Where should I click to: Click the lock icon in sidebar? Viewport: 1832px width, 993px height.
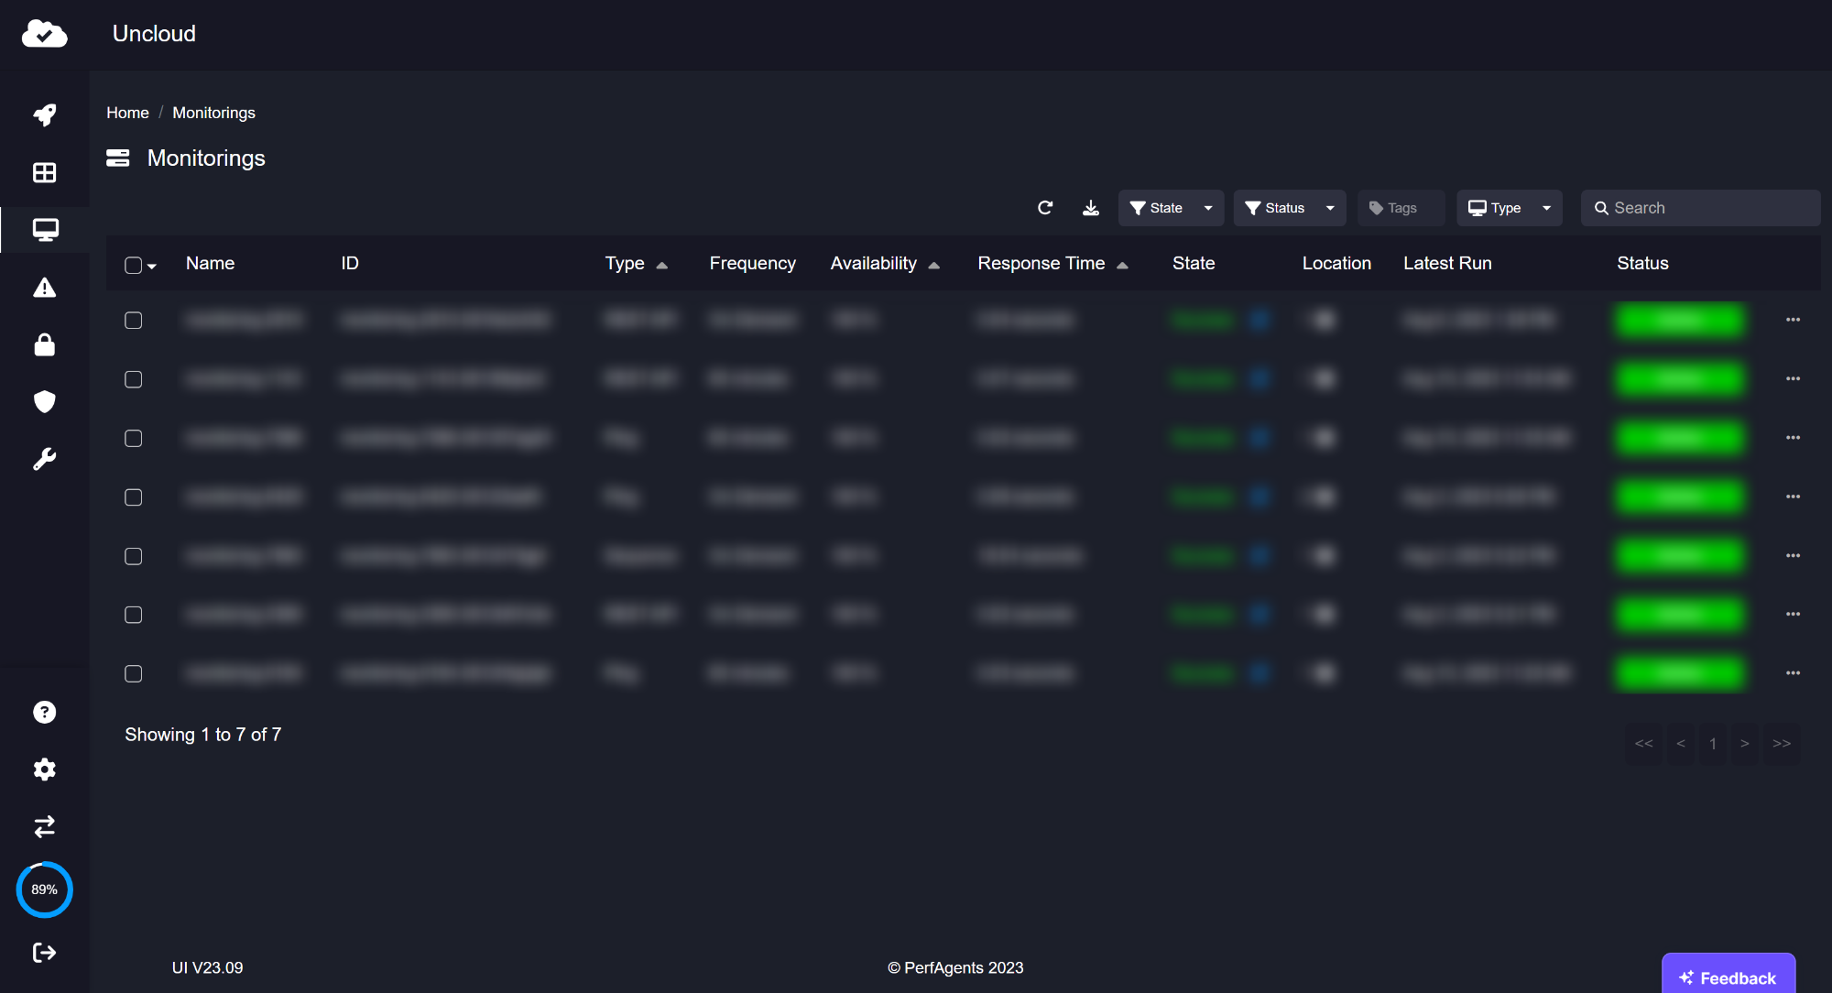point(44,345)
